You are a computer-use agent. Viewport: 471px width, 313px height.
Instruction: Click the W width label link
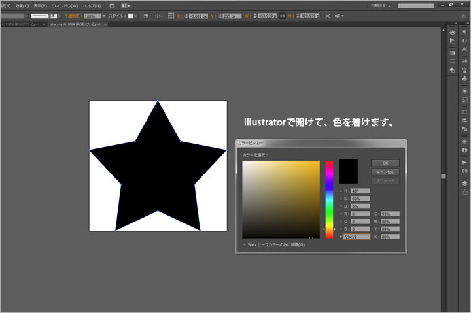247,16
